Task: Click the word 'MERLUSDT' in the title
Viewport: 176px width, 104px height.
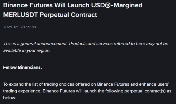Action: point(20,15)
